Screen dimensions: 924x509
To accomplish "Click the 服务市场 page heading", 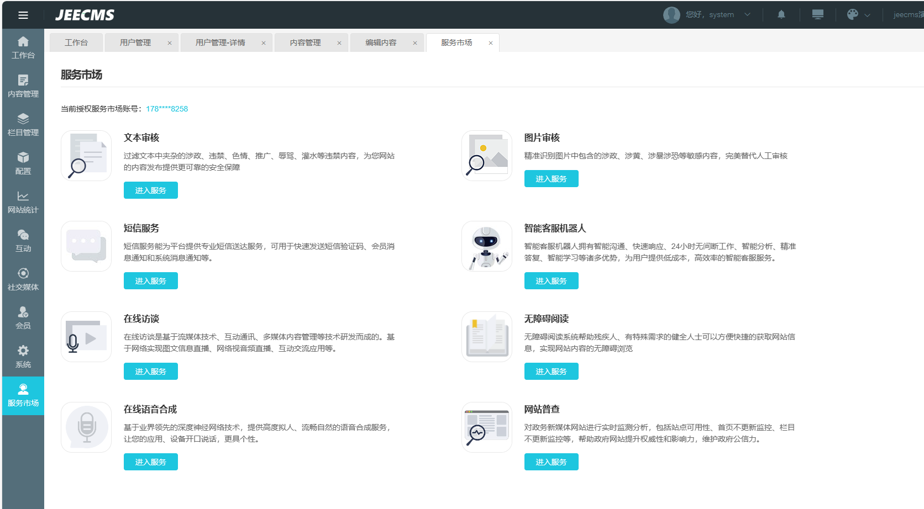I will 81,75.
